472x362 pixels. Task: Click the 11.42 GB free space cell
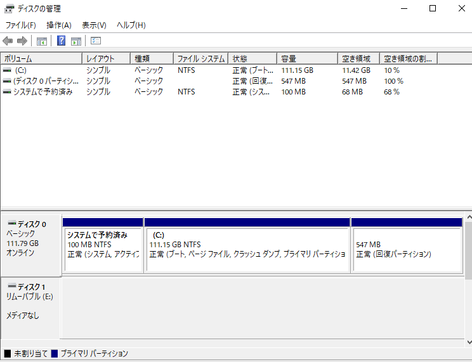click(x=356, y=70)
